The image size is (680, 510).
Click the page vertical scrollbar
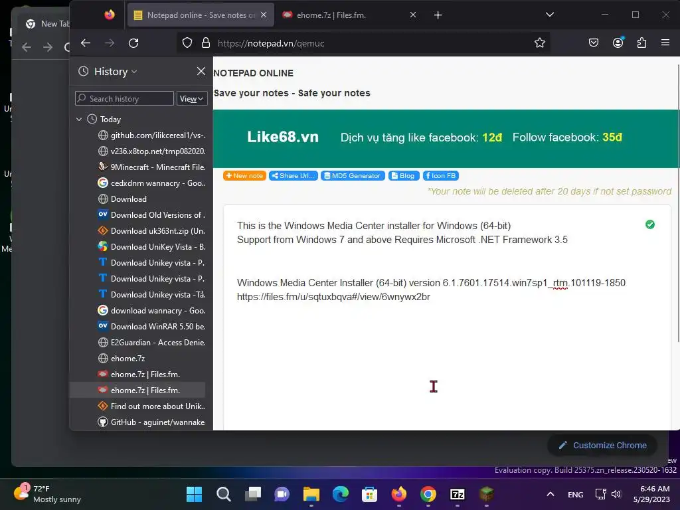[677, 203]
